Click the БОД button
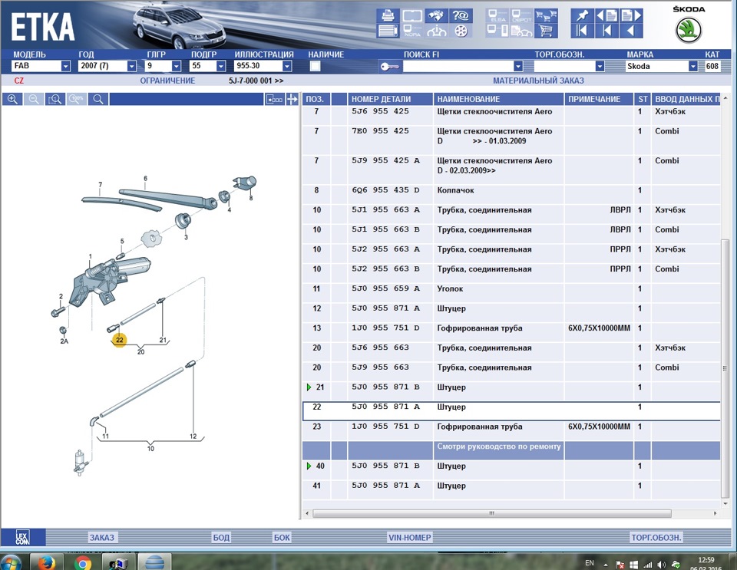Screen dimensions: 737x570 [x=221, y=537]
